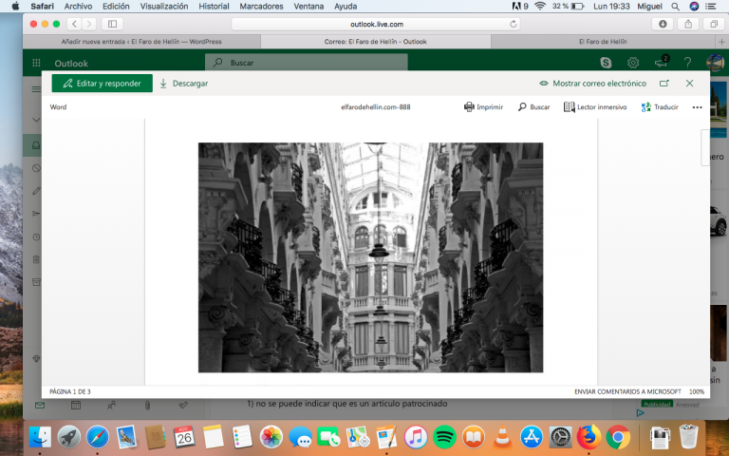Click the Descargar download link

184,84
